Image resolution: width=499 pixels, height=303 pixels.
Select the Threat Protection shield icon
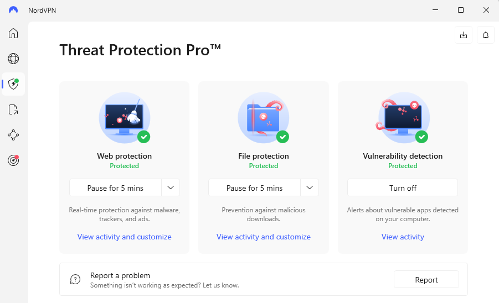(13, 84)
